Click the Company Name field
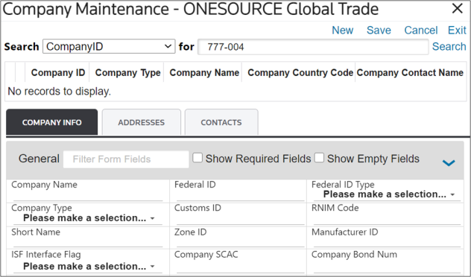The width and height of the screenshot is (471, 277). pos(88,195)
